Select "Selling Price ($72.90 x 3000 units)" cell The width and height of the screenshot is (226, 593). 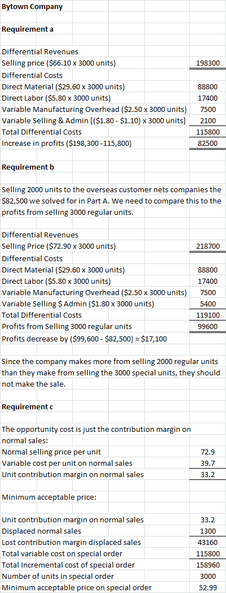coord(59,246)
